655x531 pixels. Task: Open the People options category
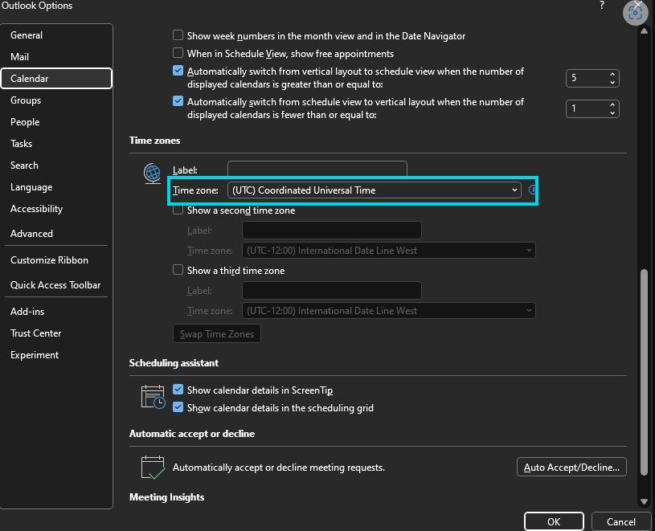[x=56, y=122]
